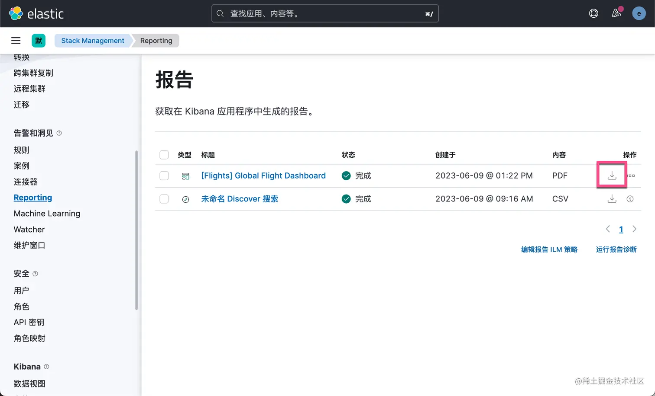The image size is (655, 396).
Task: Open Watcher in sidebar
Action: [x=29, y=230]
